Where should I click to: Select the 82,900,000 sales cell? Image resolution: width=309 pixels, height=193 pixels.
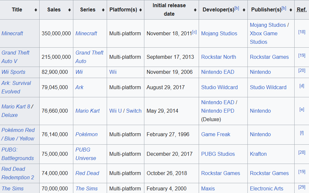click(x=56, y=72)
